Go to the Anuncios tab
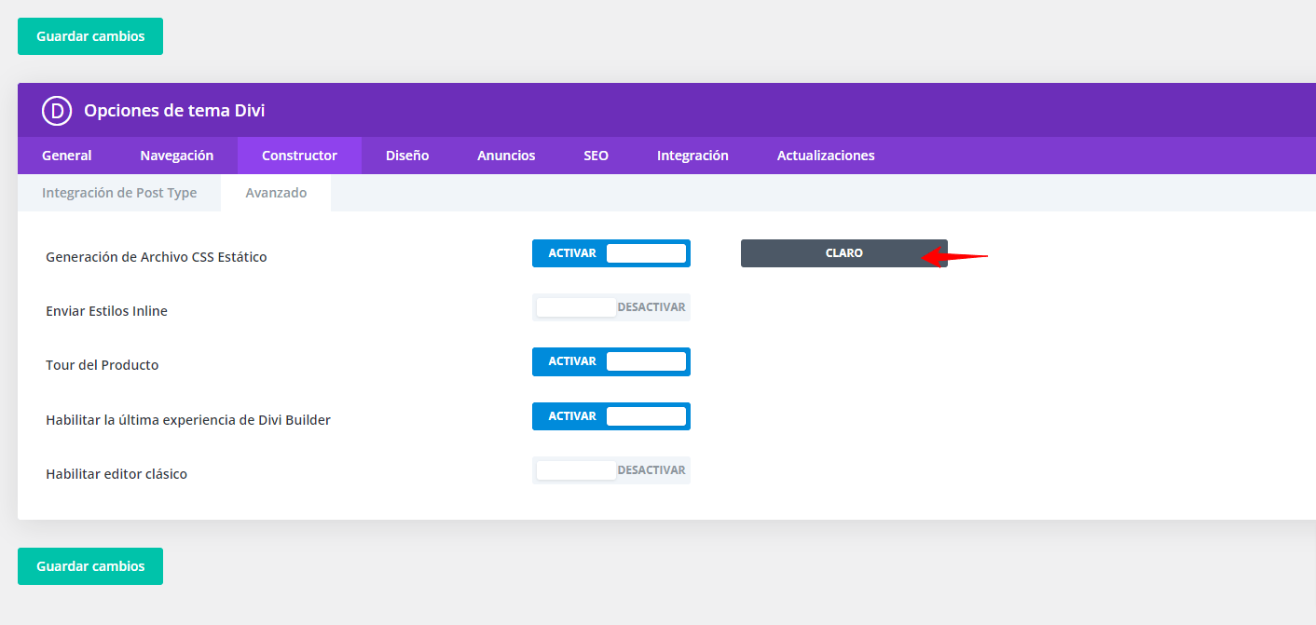1316x625 pixels. (x=506, y=156)
